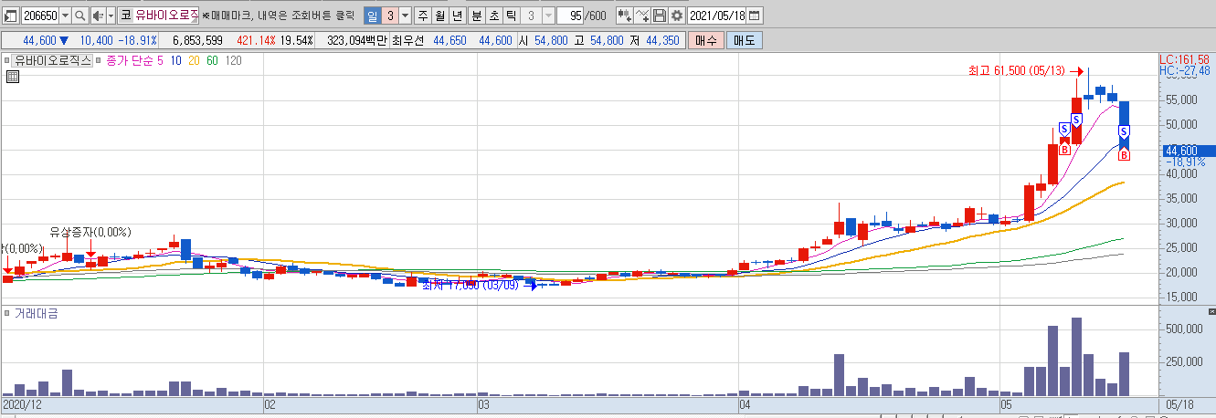Click the square marker before 거래대금
Screen dimensions: 1216x418
tap(7, 313)
